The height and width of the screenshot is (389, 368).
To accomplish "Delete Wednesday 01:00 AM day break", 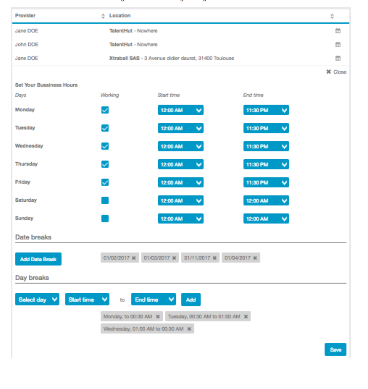I will point(189,329).
